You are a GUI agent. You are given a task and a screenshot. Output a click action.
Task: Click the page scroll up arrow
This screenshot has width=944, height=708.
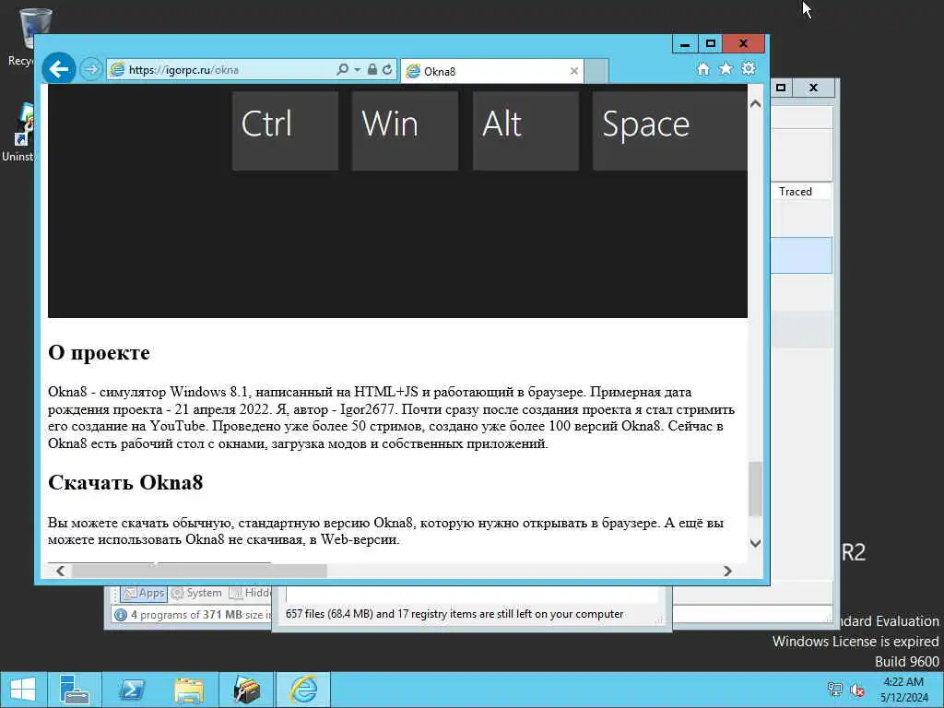click(755, 103)
